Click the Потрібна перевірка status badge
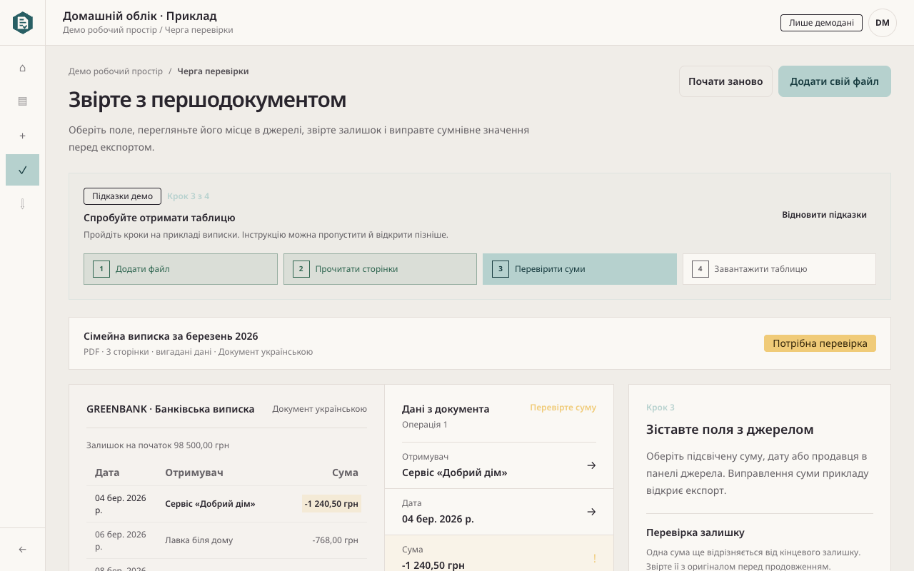Image resolution: width=914 pixels, height=571 pixels. pos(820,343)
